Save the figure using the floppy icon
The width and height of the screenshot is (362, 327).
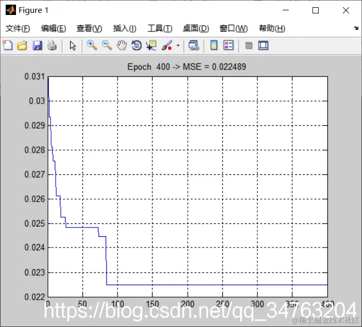(38, 45)
